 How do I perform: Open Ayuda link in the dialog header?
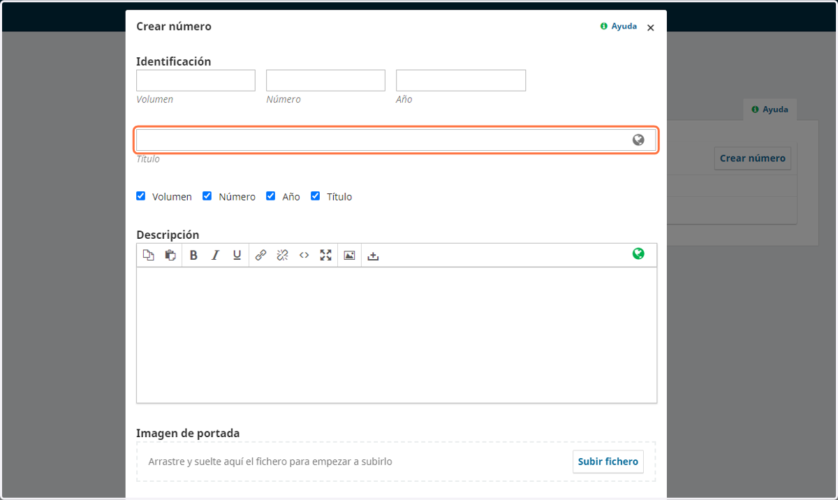coord(619,26)
